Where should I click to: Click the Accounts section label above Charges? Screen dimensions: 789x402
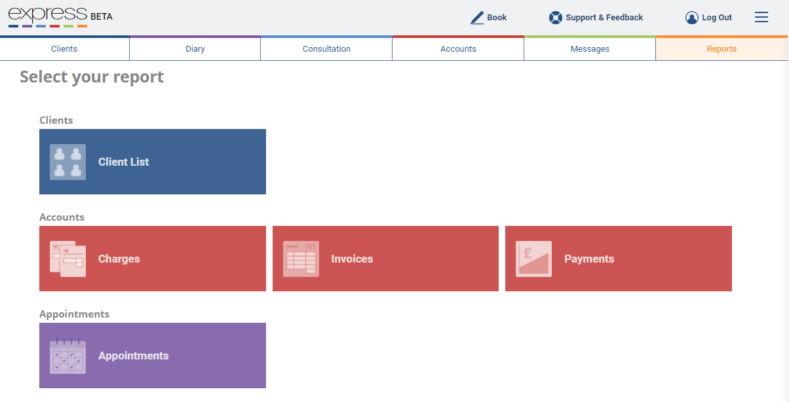(x=62, y=217)
